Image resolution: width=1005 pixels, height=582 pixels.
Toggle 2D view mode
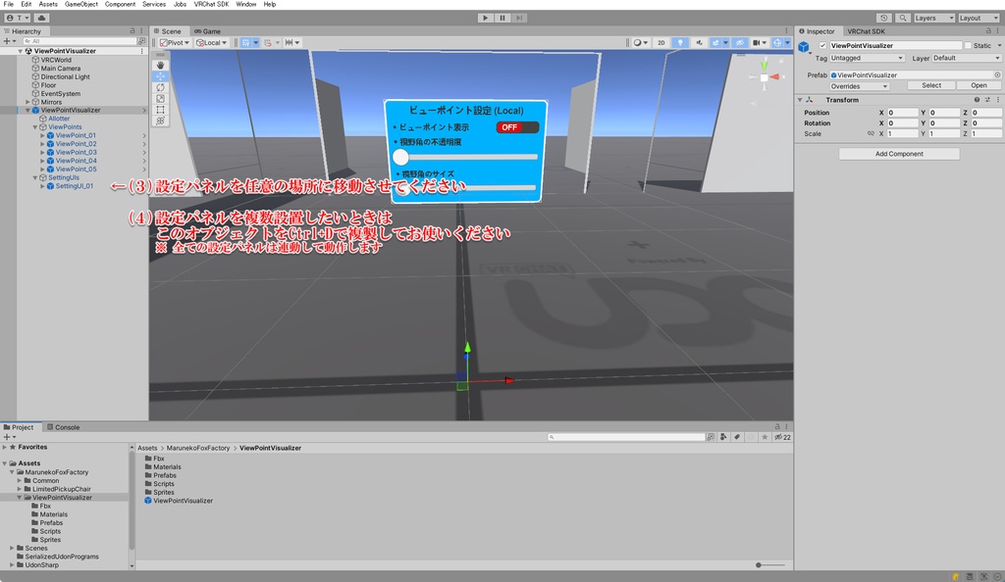[x=661, y=43]
